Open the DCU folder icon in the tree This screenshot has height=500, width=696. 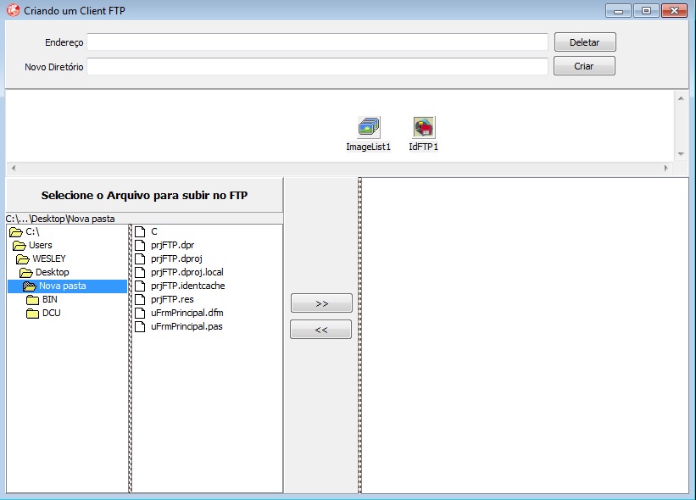tap(31, 312)
